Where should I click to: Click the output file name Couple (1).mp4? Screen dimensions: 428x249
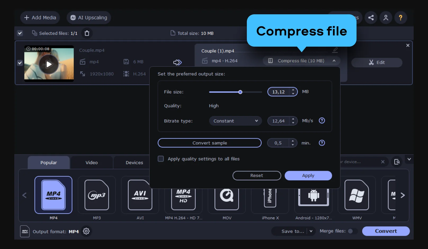tap(218, 51)
